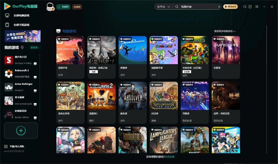The width and height of the screenshot is (278, 164).
Task: Click the yellow square icon in title bar
Action: (x=250, y=7)
